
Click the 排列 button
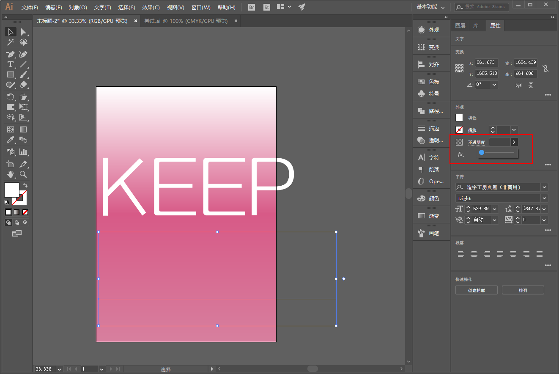point(523,290)
